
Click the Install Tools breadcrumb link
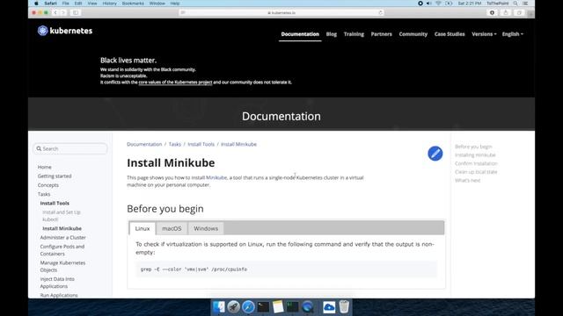[201, 144]
